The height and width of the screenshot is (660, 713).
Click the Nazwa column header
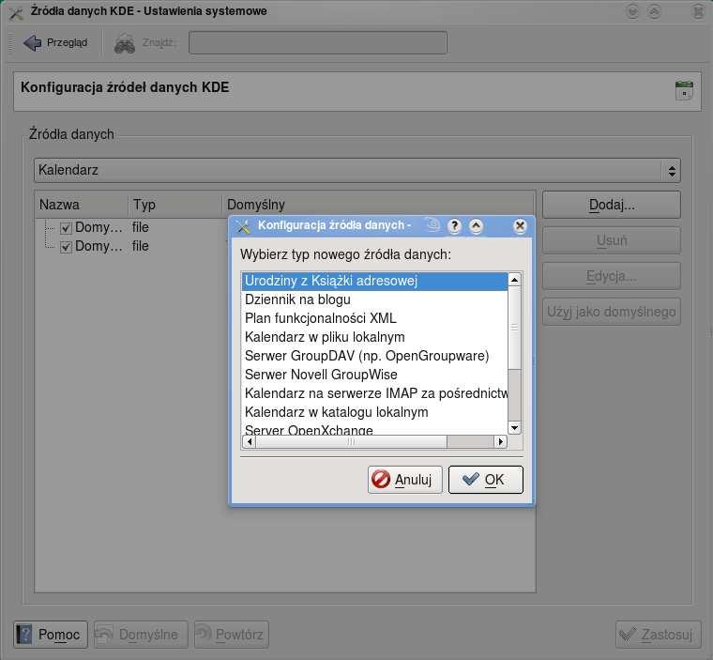coord(82,205)
